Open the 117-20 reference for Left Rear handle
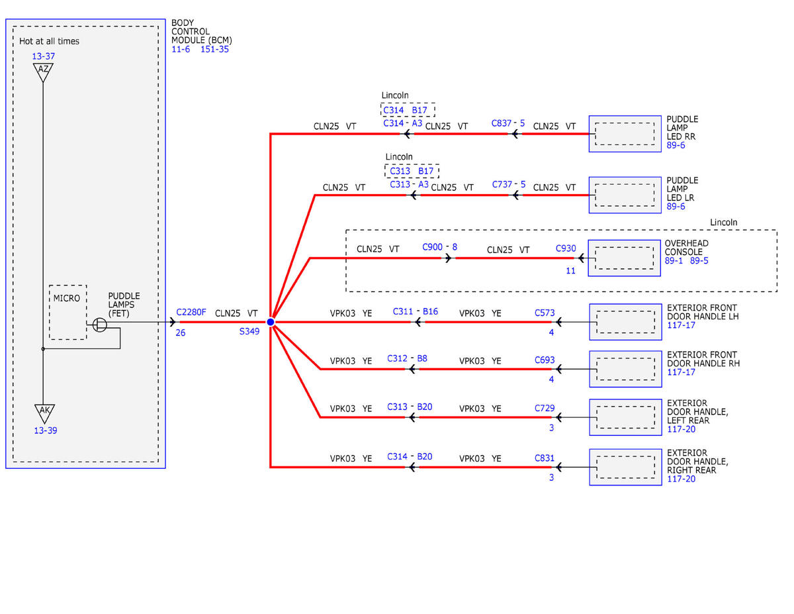 click(681, 429)
